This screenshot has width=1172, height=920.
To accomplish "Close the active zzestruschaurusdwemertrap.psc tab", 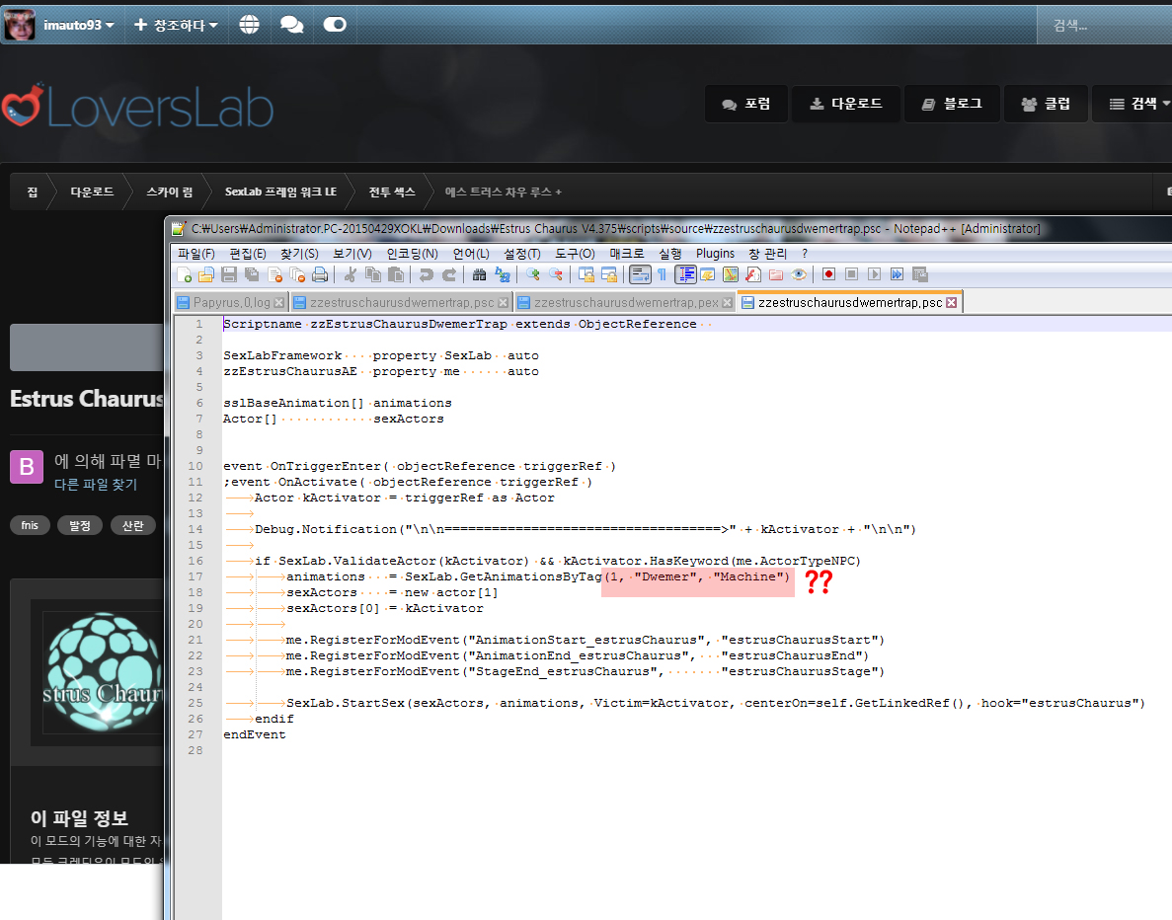I will [x=951, y=303].
